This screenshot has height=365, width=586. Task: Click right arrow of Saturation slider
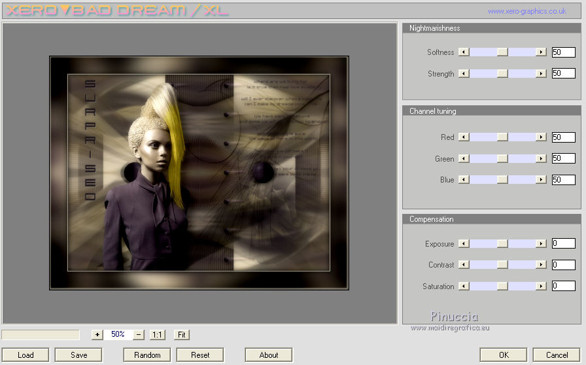pos(541,286)
